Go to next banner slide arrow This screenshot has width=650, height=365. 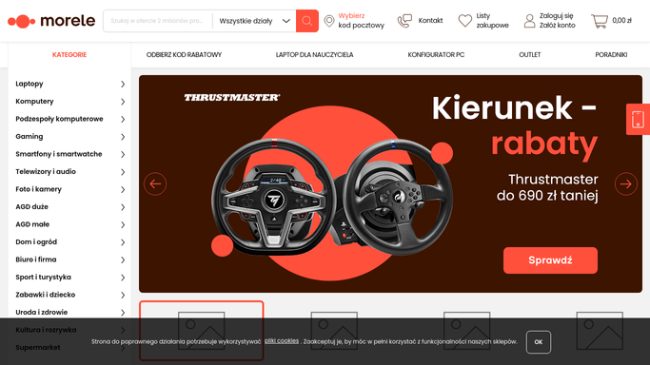626,183
